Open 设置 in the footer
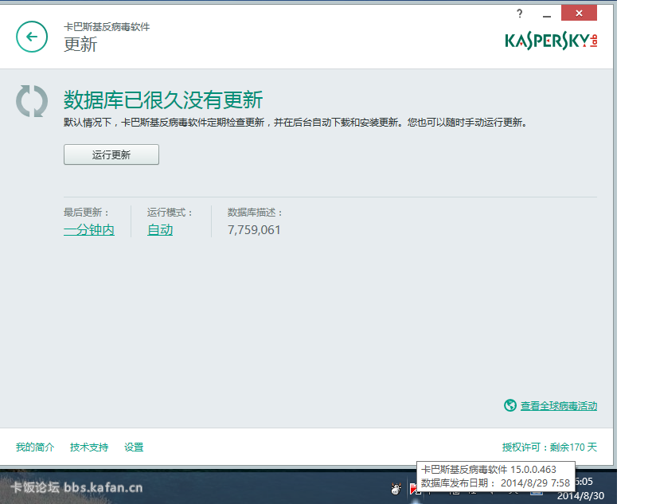The height and width of the screenshot is (504, 652). [x=134, y=447]
